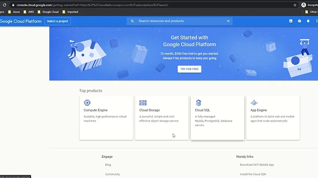Open the Other bookmarks folder
The width and height of the screenshot is (318, 178).
point(311,12)
